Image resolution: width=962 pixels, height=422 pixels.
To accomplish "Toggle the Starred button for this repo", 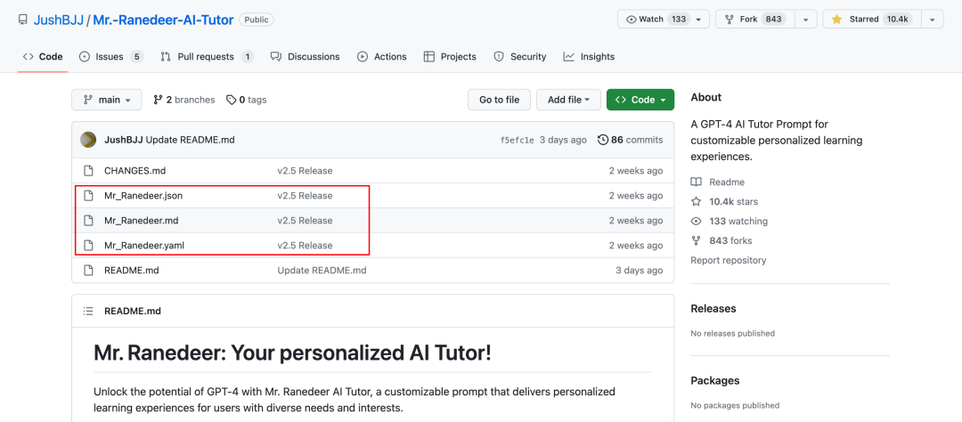I will (869, 20).
